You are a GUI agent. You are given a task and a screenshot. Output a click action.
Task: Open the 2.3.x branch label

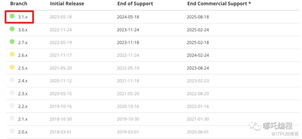[23, 94]
